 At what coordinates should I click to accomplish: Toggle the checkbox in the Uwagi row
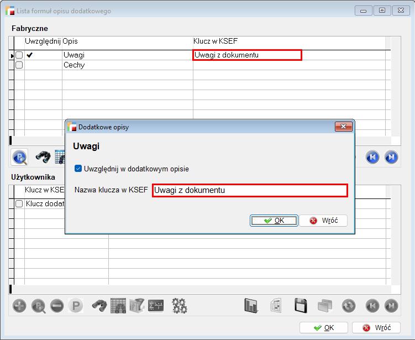tap(19, 55)
